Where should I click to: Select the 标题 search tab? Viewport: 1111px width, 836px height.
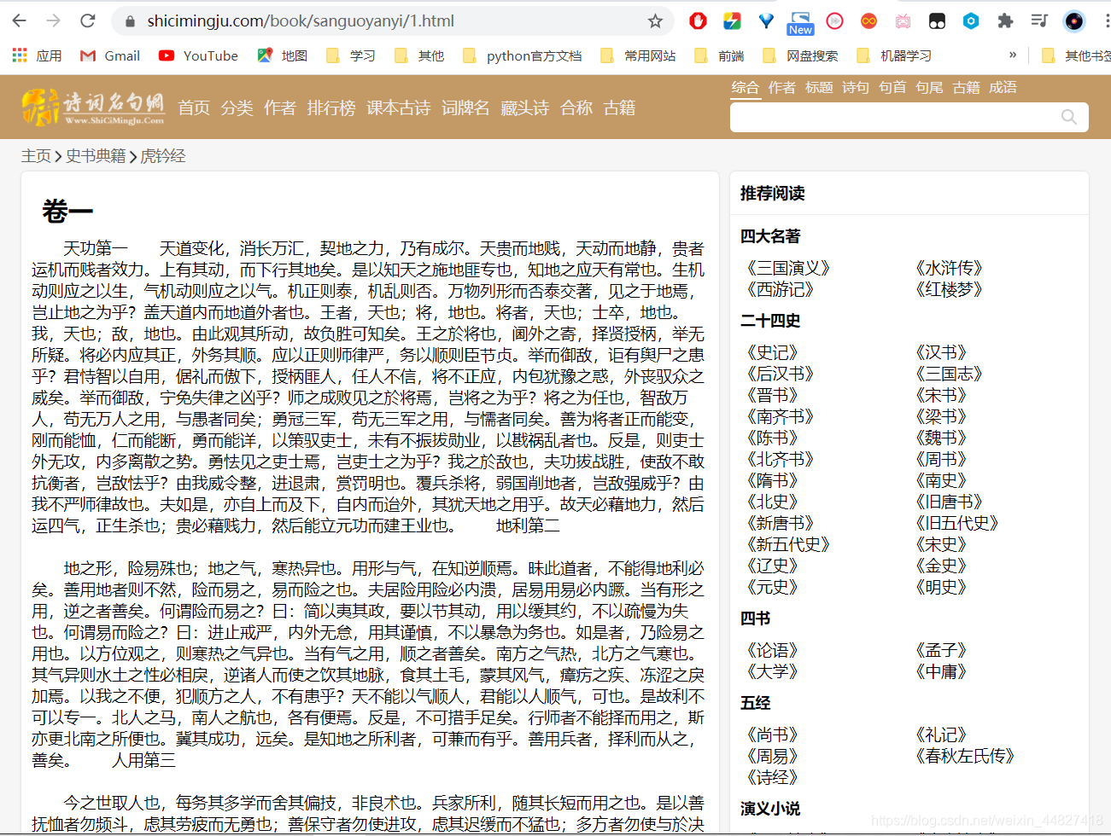pyautogui.click(x=818, y=87)
